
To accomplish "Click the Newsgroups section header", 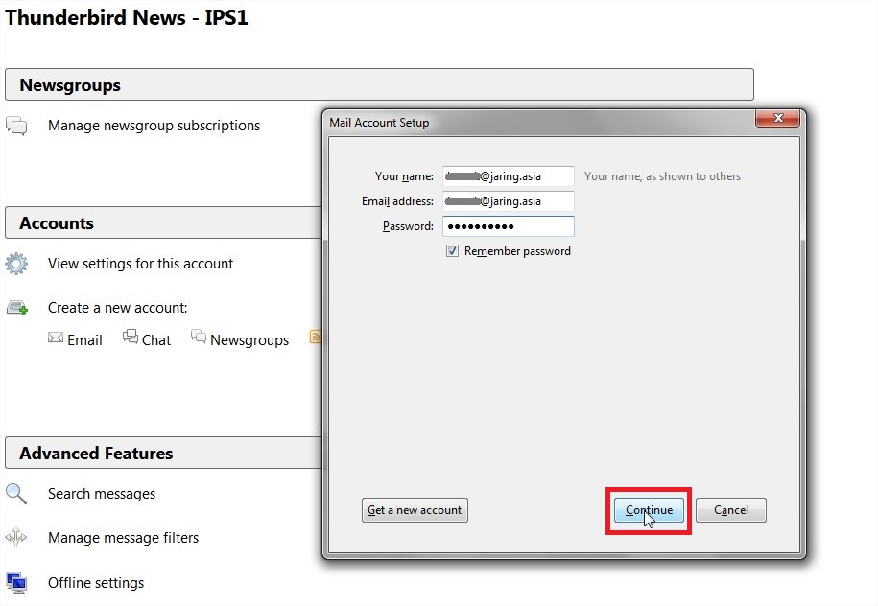I will point(379,84).
